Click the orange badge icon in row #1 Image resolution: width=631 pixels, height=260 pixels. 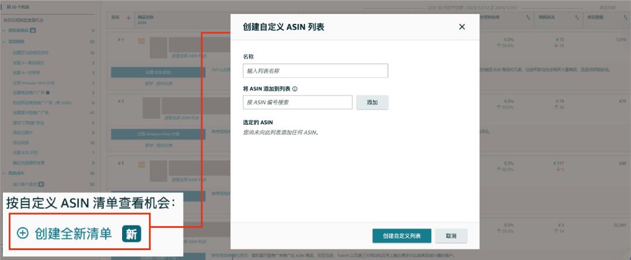(141, 41)
